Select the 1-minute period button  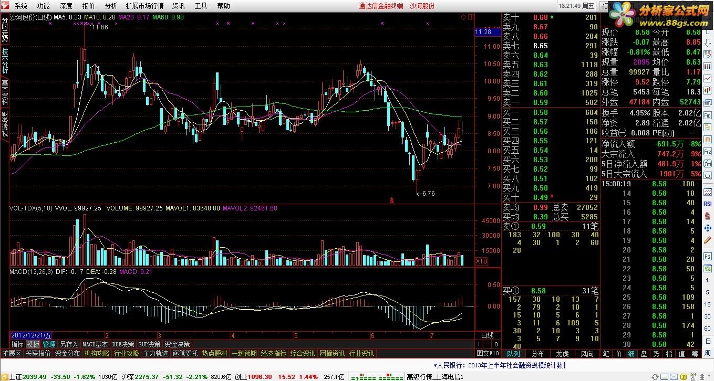(x=708, y=280)
